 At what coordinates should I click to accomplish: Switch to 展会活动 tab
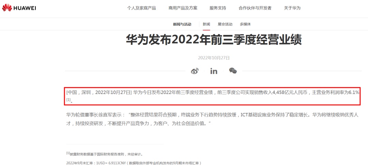225,24
